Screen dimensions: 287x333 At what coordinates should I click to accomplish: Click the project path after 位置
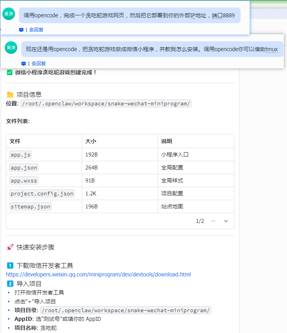coord(106,104)
